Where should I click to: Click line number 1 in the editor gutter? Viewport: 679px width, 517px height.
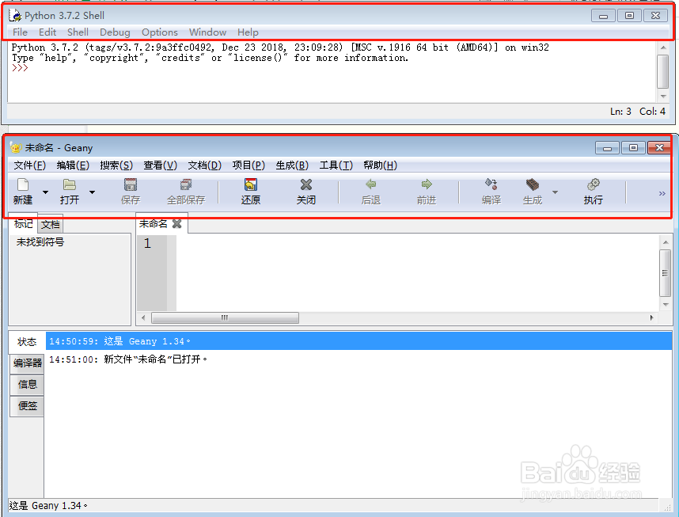pos(148,243)
